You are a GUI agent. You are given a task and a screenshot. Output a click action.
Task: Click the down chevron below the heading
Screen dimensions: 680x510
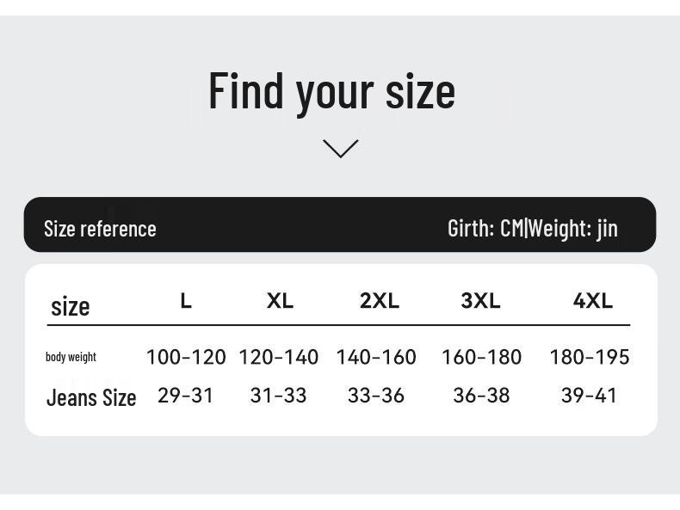tap(340, 149)
